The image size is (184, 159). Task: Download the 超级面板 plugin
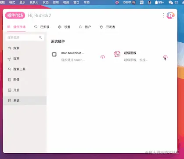pyautogui.click(x=166, y=57)
